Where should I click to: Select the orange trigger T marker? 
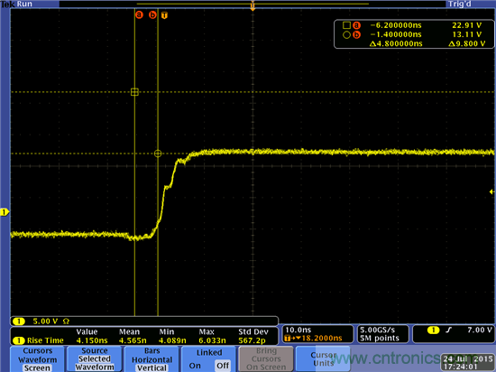click(164, 15)
